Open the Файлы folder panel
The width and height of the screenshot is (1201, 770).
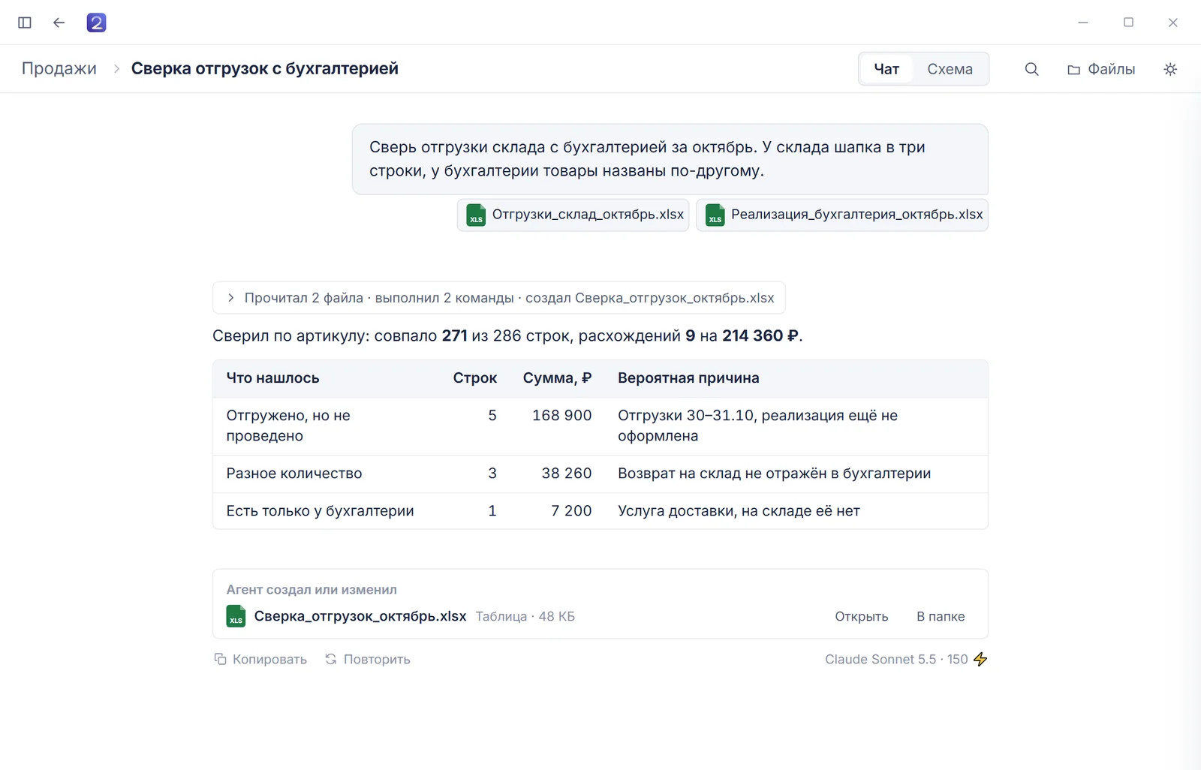coord(1101,69)
